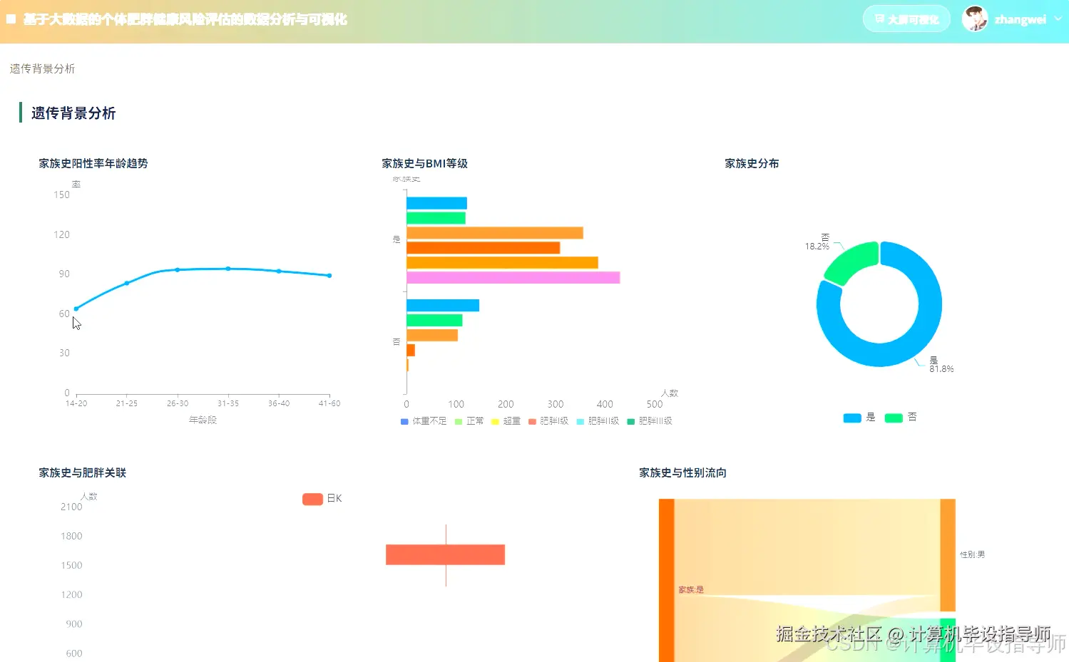The height and width of the screenshot is (662, 1069).
Task: Click the 性别:男 node in the Sankey chart
Action: [948, 555]
